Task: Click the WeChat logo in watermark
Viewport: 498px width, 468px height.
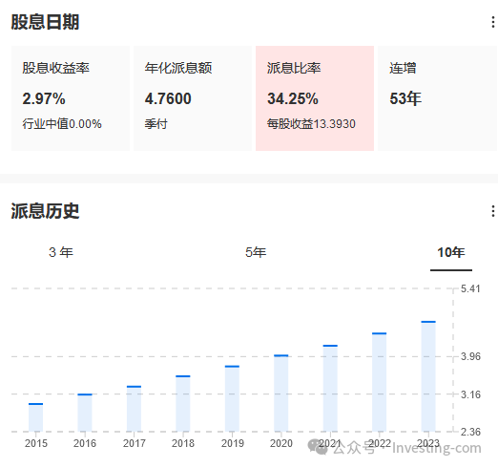Action: click(318, 447)
